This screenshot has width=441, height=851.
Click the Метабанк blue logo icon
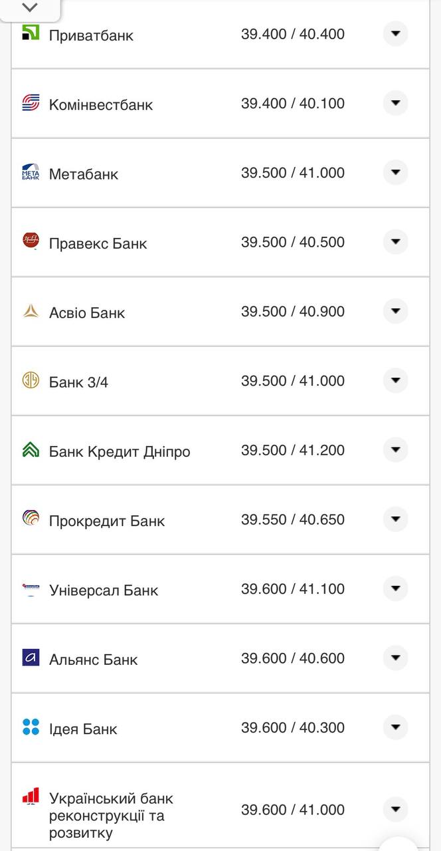tap(30, 172)
